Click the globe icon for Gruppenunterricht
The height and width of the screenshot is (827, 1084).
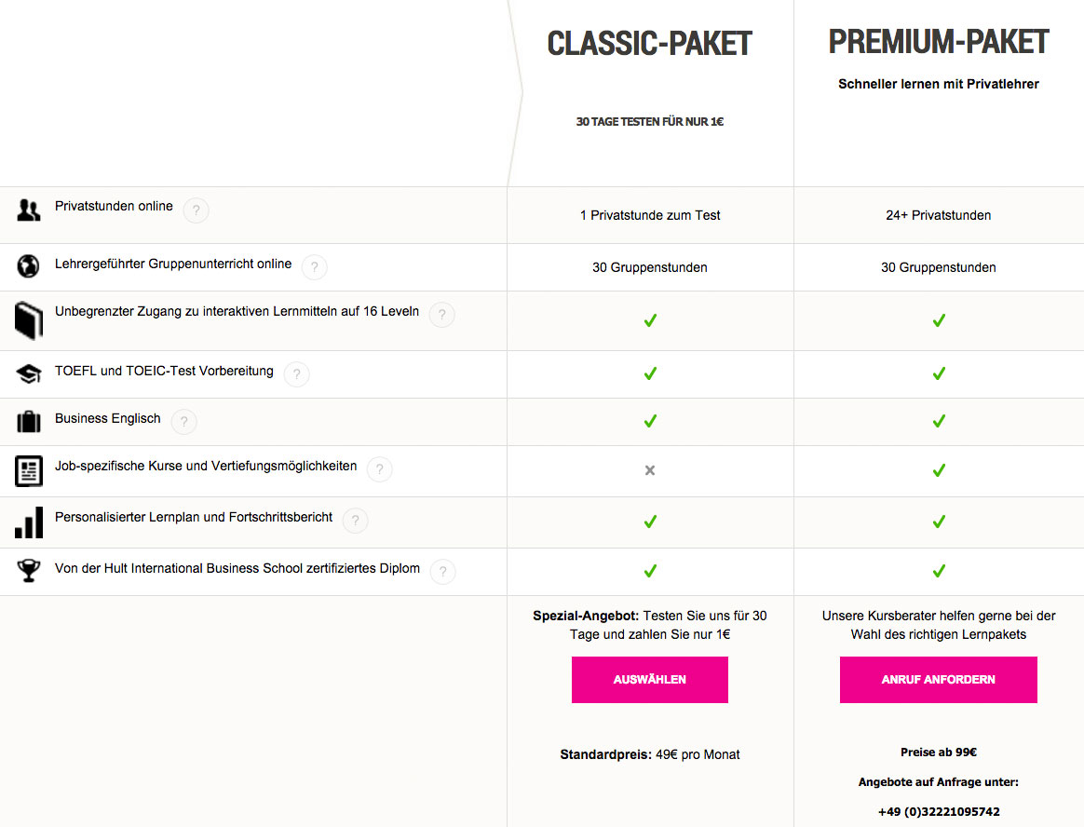click(x=29, y=267)
